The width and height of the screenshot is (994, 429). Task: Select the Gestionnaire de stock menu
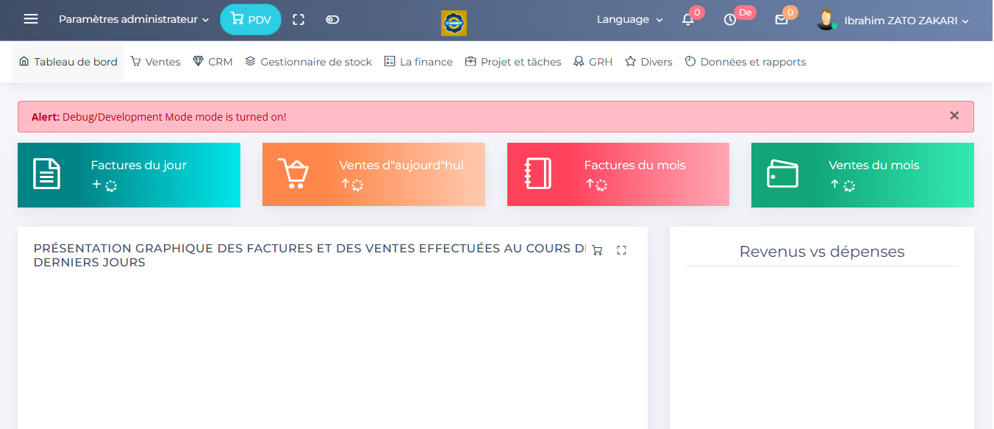click(308, 62)
